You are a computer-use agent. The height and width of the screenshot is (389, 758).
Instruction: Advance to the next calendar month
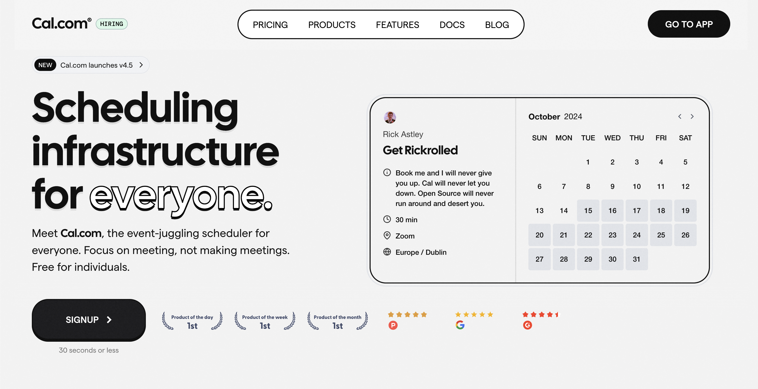[x=692, y=116]
